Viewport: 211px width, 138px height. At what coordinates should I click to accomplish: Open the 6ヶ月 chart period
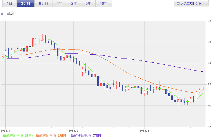(44, 4)
